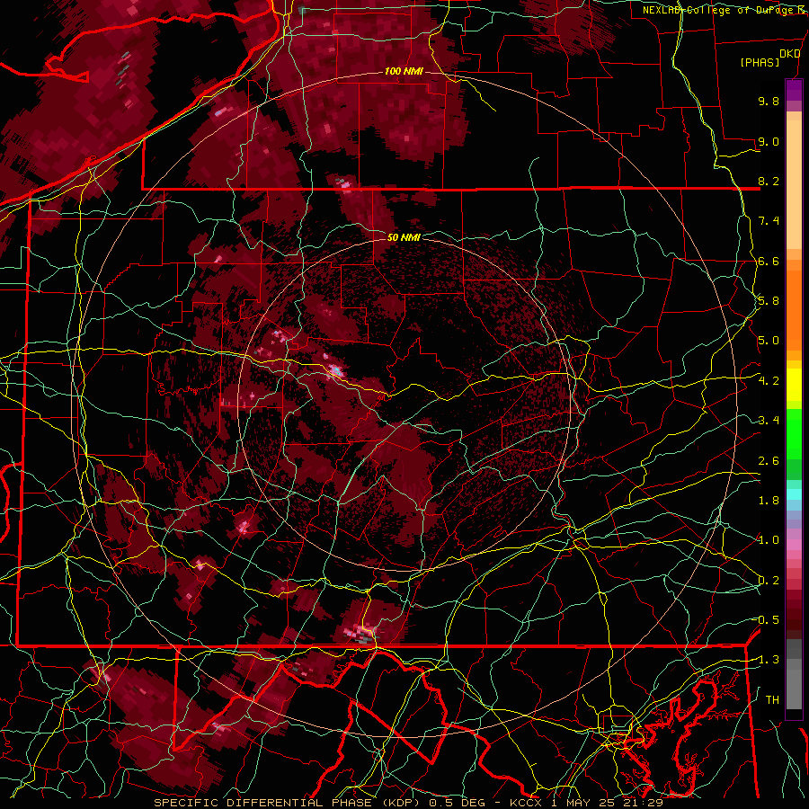Image resolution: width=809 pixels, height=809 pixels.
Task: Click the 7.4 value on the scale
Action: [769, 221]
